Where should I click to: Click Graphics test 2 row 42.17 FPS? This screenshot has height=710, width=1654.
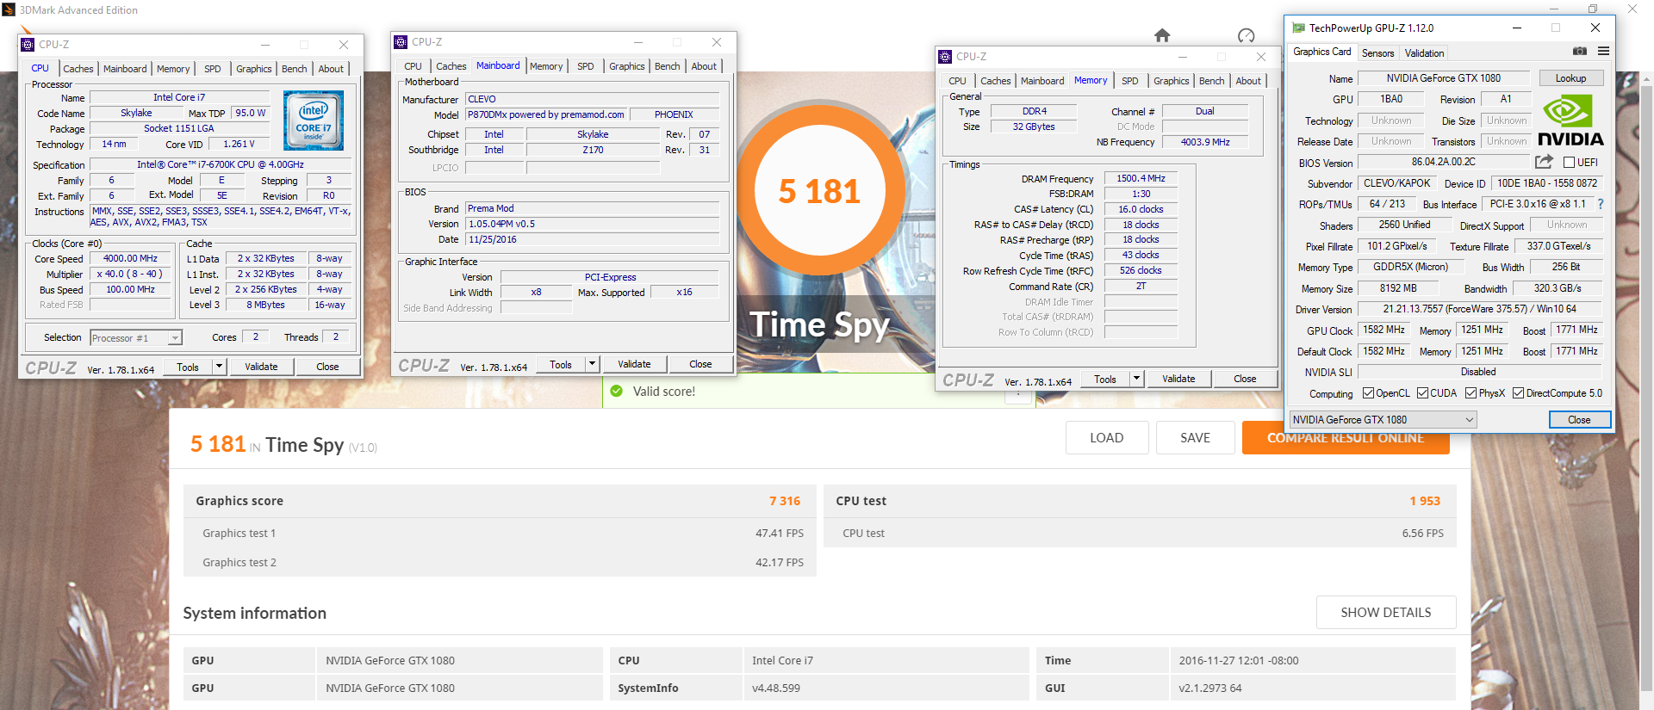point(500,562)
